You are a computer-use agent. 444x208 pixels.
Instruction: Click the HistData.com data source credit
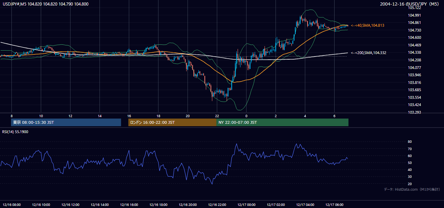point(412,189)
